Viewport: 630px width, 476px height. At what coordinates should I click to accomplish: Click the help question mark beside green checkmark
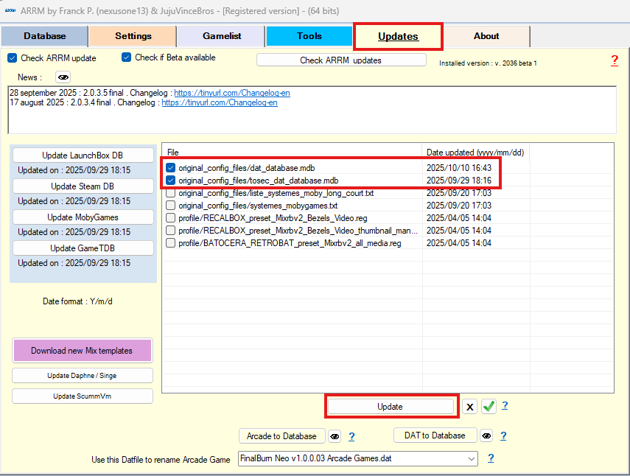(505, 405)
